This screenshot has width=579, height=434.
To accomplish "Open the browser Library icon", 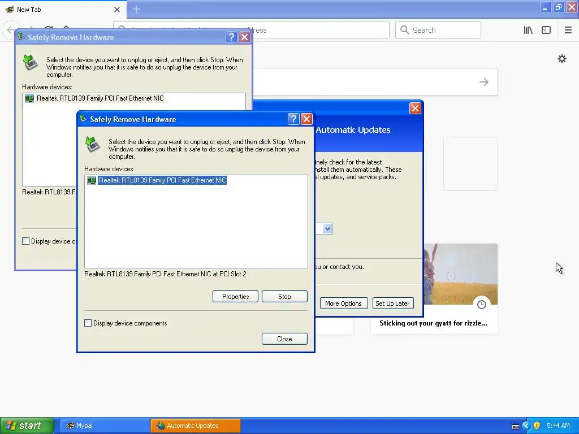I will 528,30.
